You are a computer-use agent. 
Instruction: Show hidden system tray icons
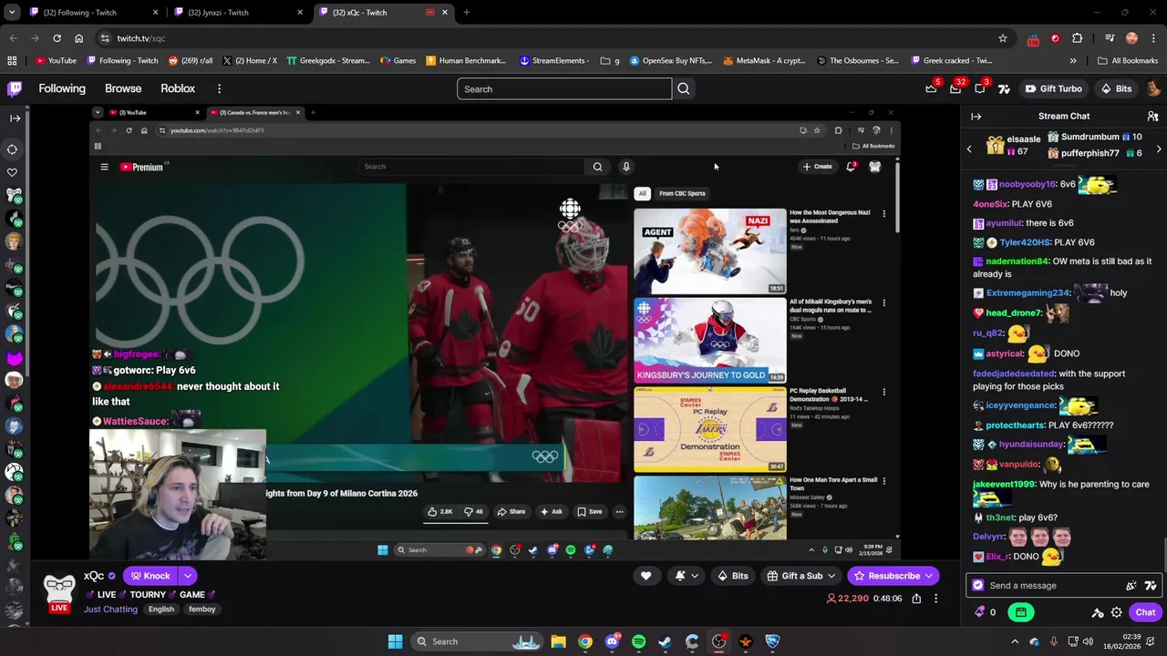(x=1014, y=641)
